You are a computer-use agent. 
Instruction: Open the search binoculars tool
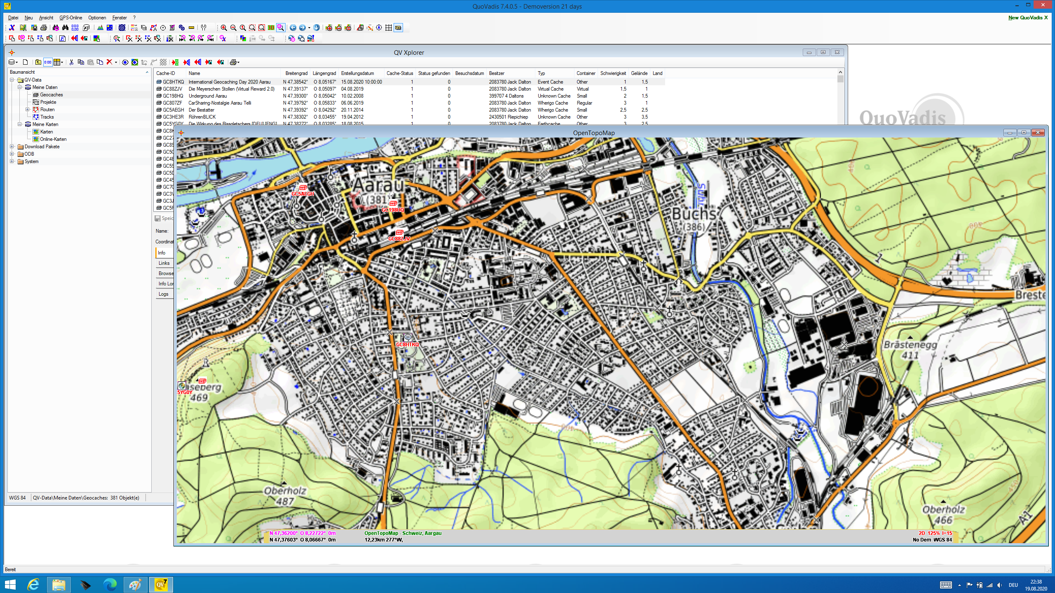pos(65,28)
